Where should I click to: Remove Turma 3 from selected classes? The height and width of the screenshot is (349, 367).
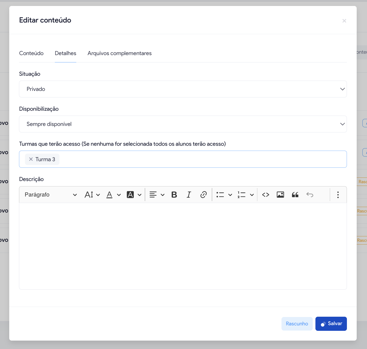(31, 159)
